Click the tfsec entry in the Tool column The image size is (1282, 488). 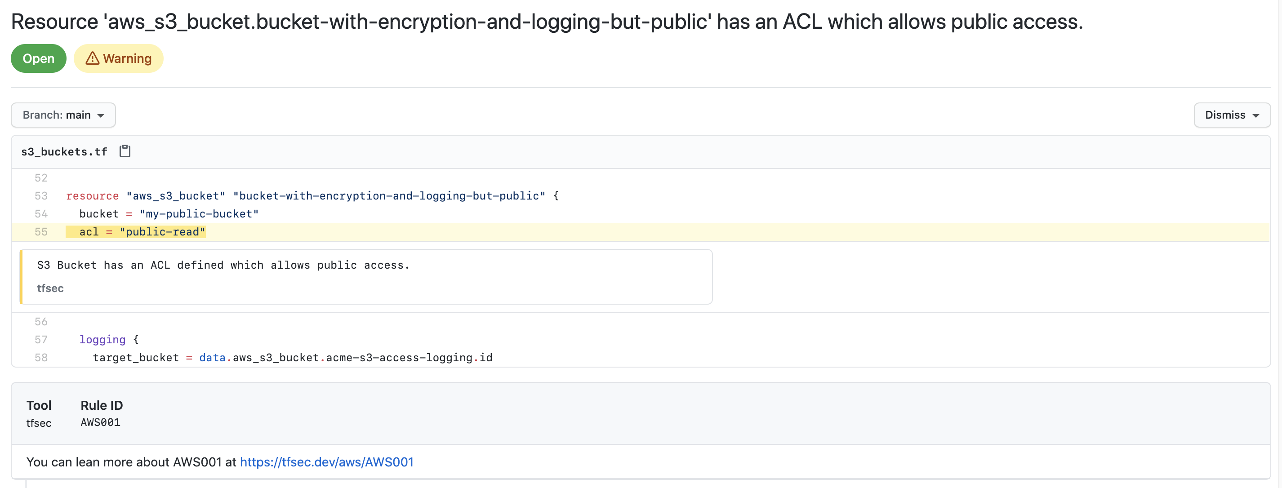pyautogui.click(x=39, y=423)
